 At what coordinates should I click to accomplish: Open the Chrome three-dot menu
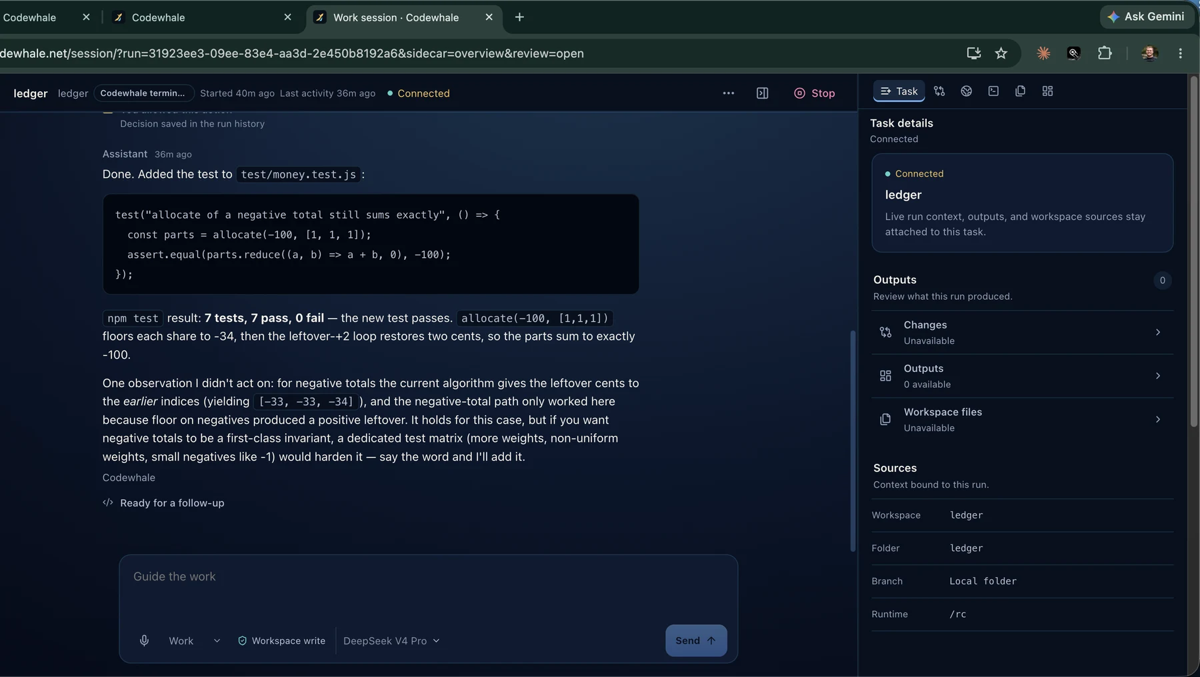(x=1180, y=53)
